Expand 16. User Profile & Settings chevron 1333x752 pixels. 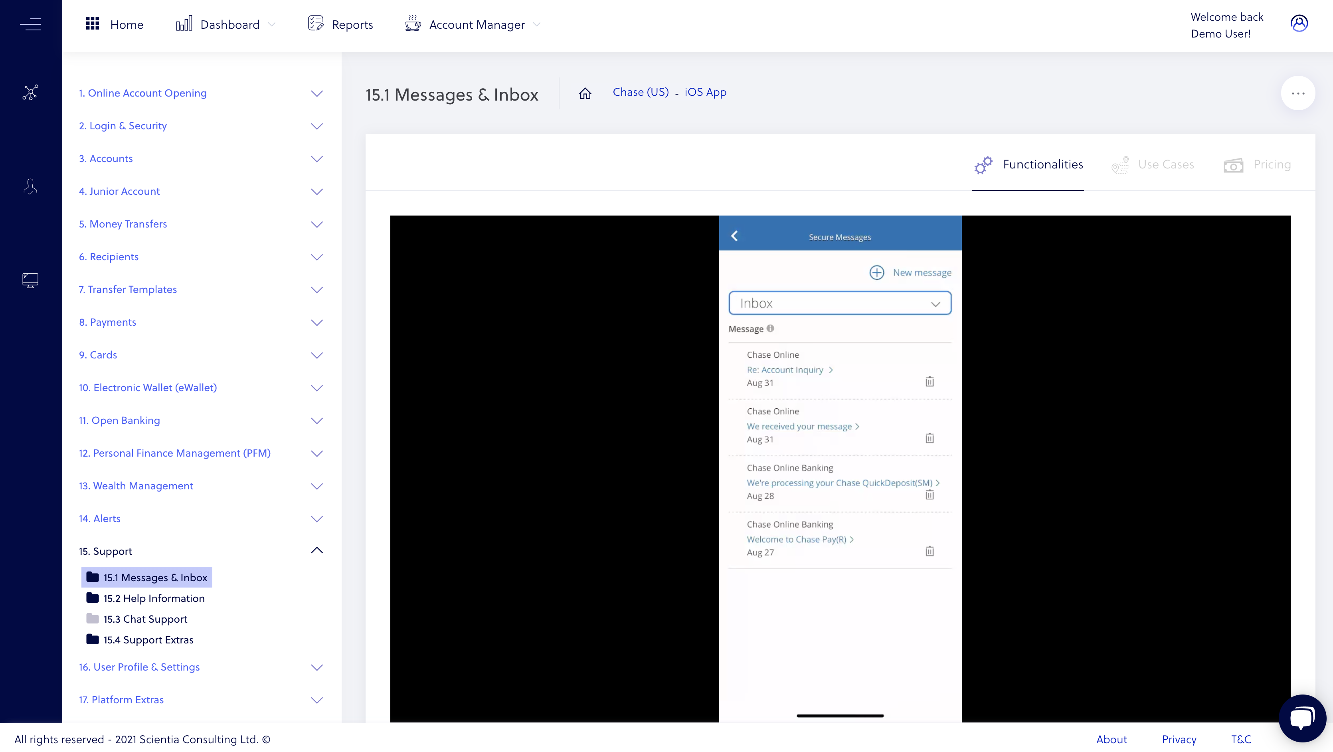pos(317,668)
